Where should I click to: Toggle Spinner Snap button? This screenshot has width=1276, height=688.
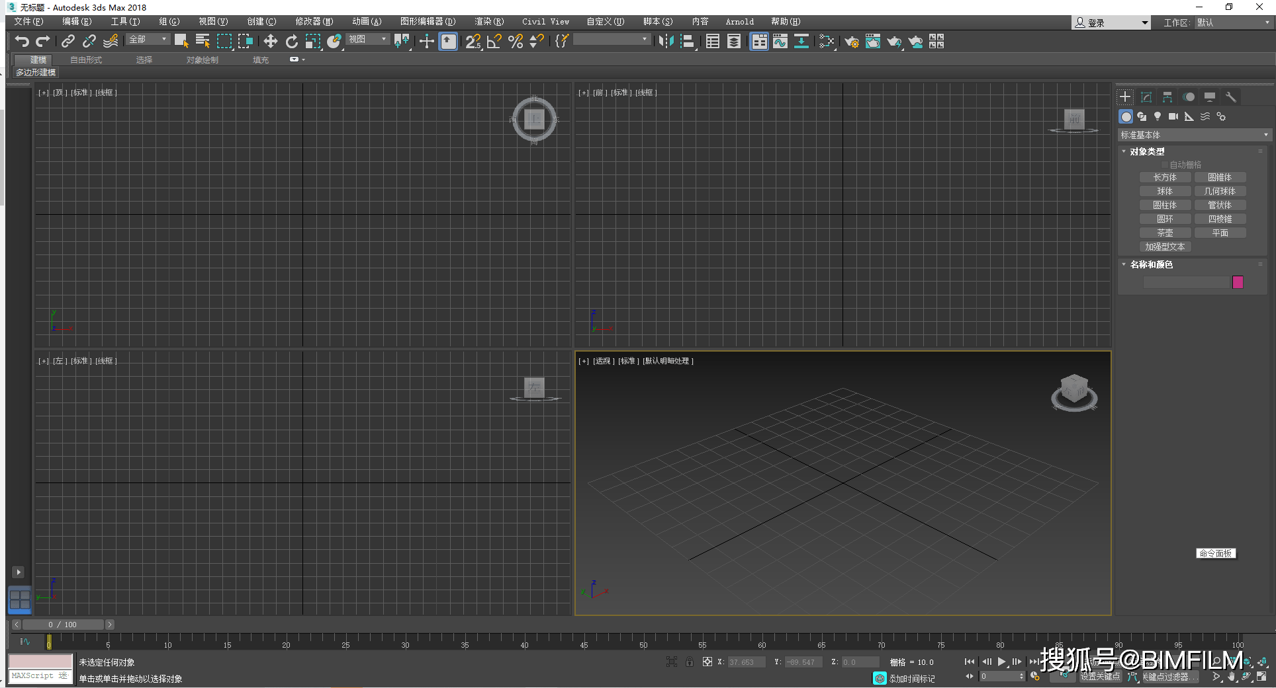pos(537,42)
